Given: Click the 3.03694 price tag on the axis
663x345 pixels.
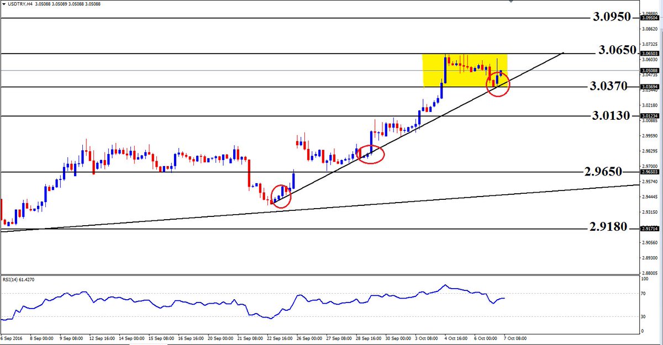Looking at the screenshot, I should [649, 87].
